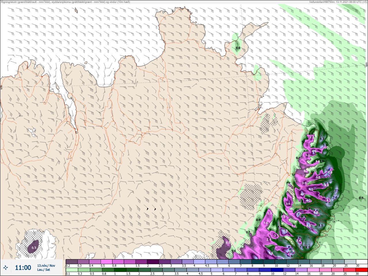Pick the white swatch at 30 in upper legend
368x276 pixels.
[362, 262]
